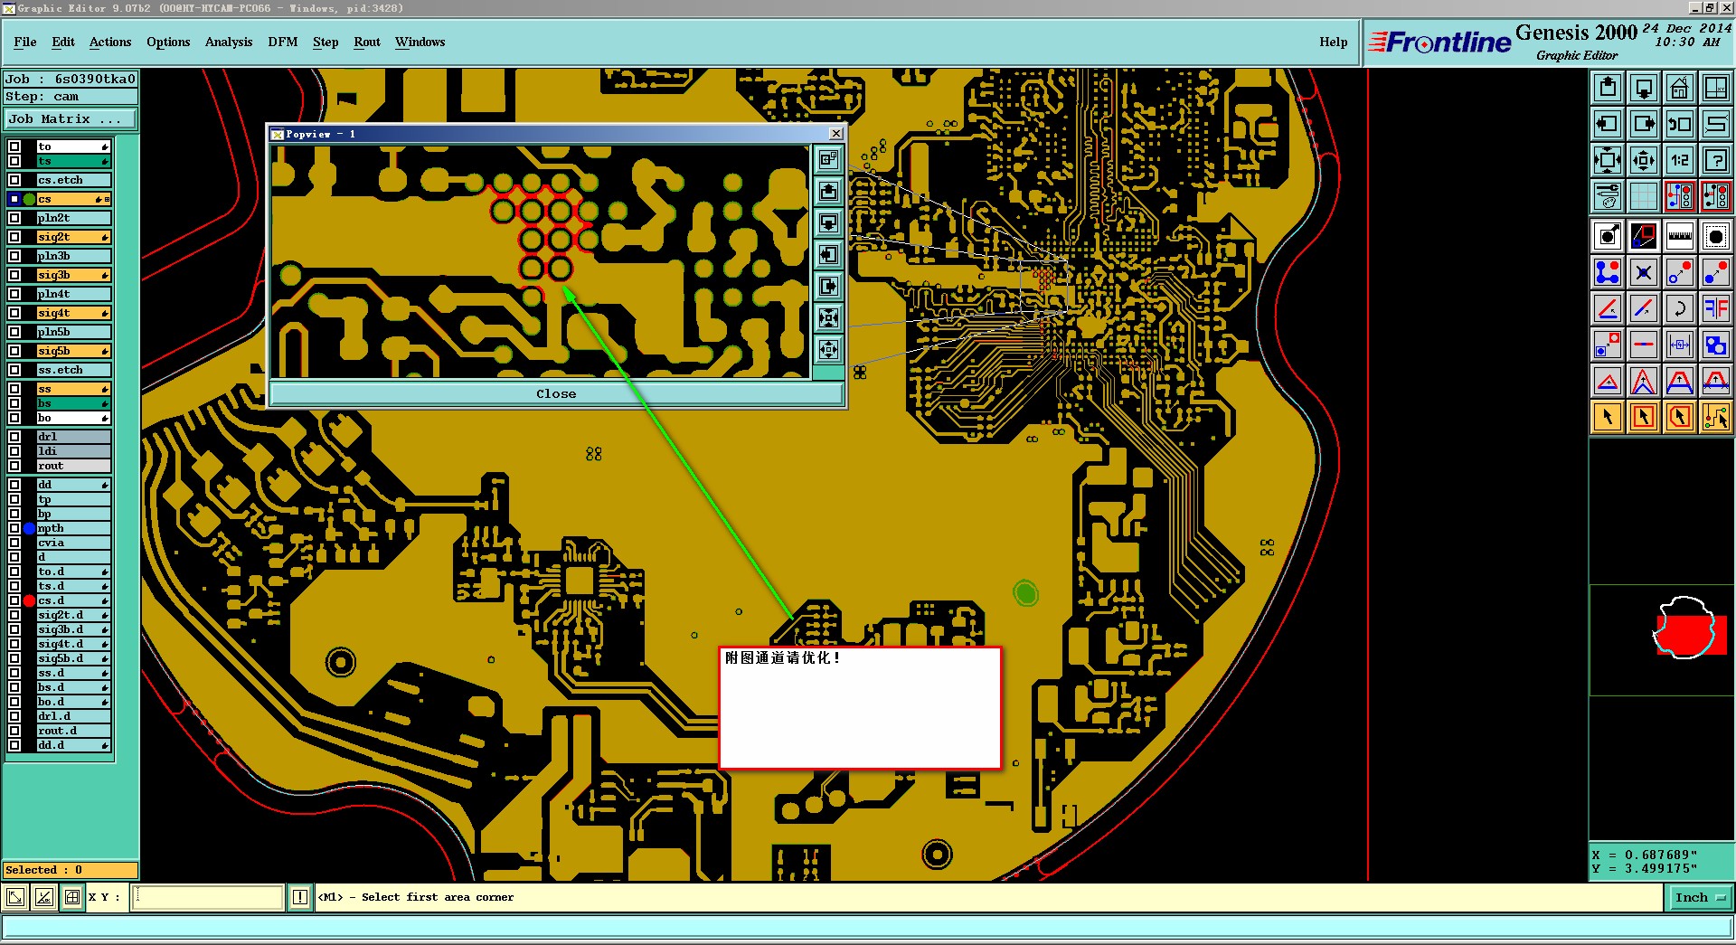Select the polygon area selection arrow tool
The height and width of the screenshot is (945, 1736).
click(x=1680, y=417)
